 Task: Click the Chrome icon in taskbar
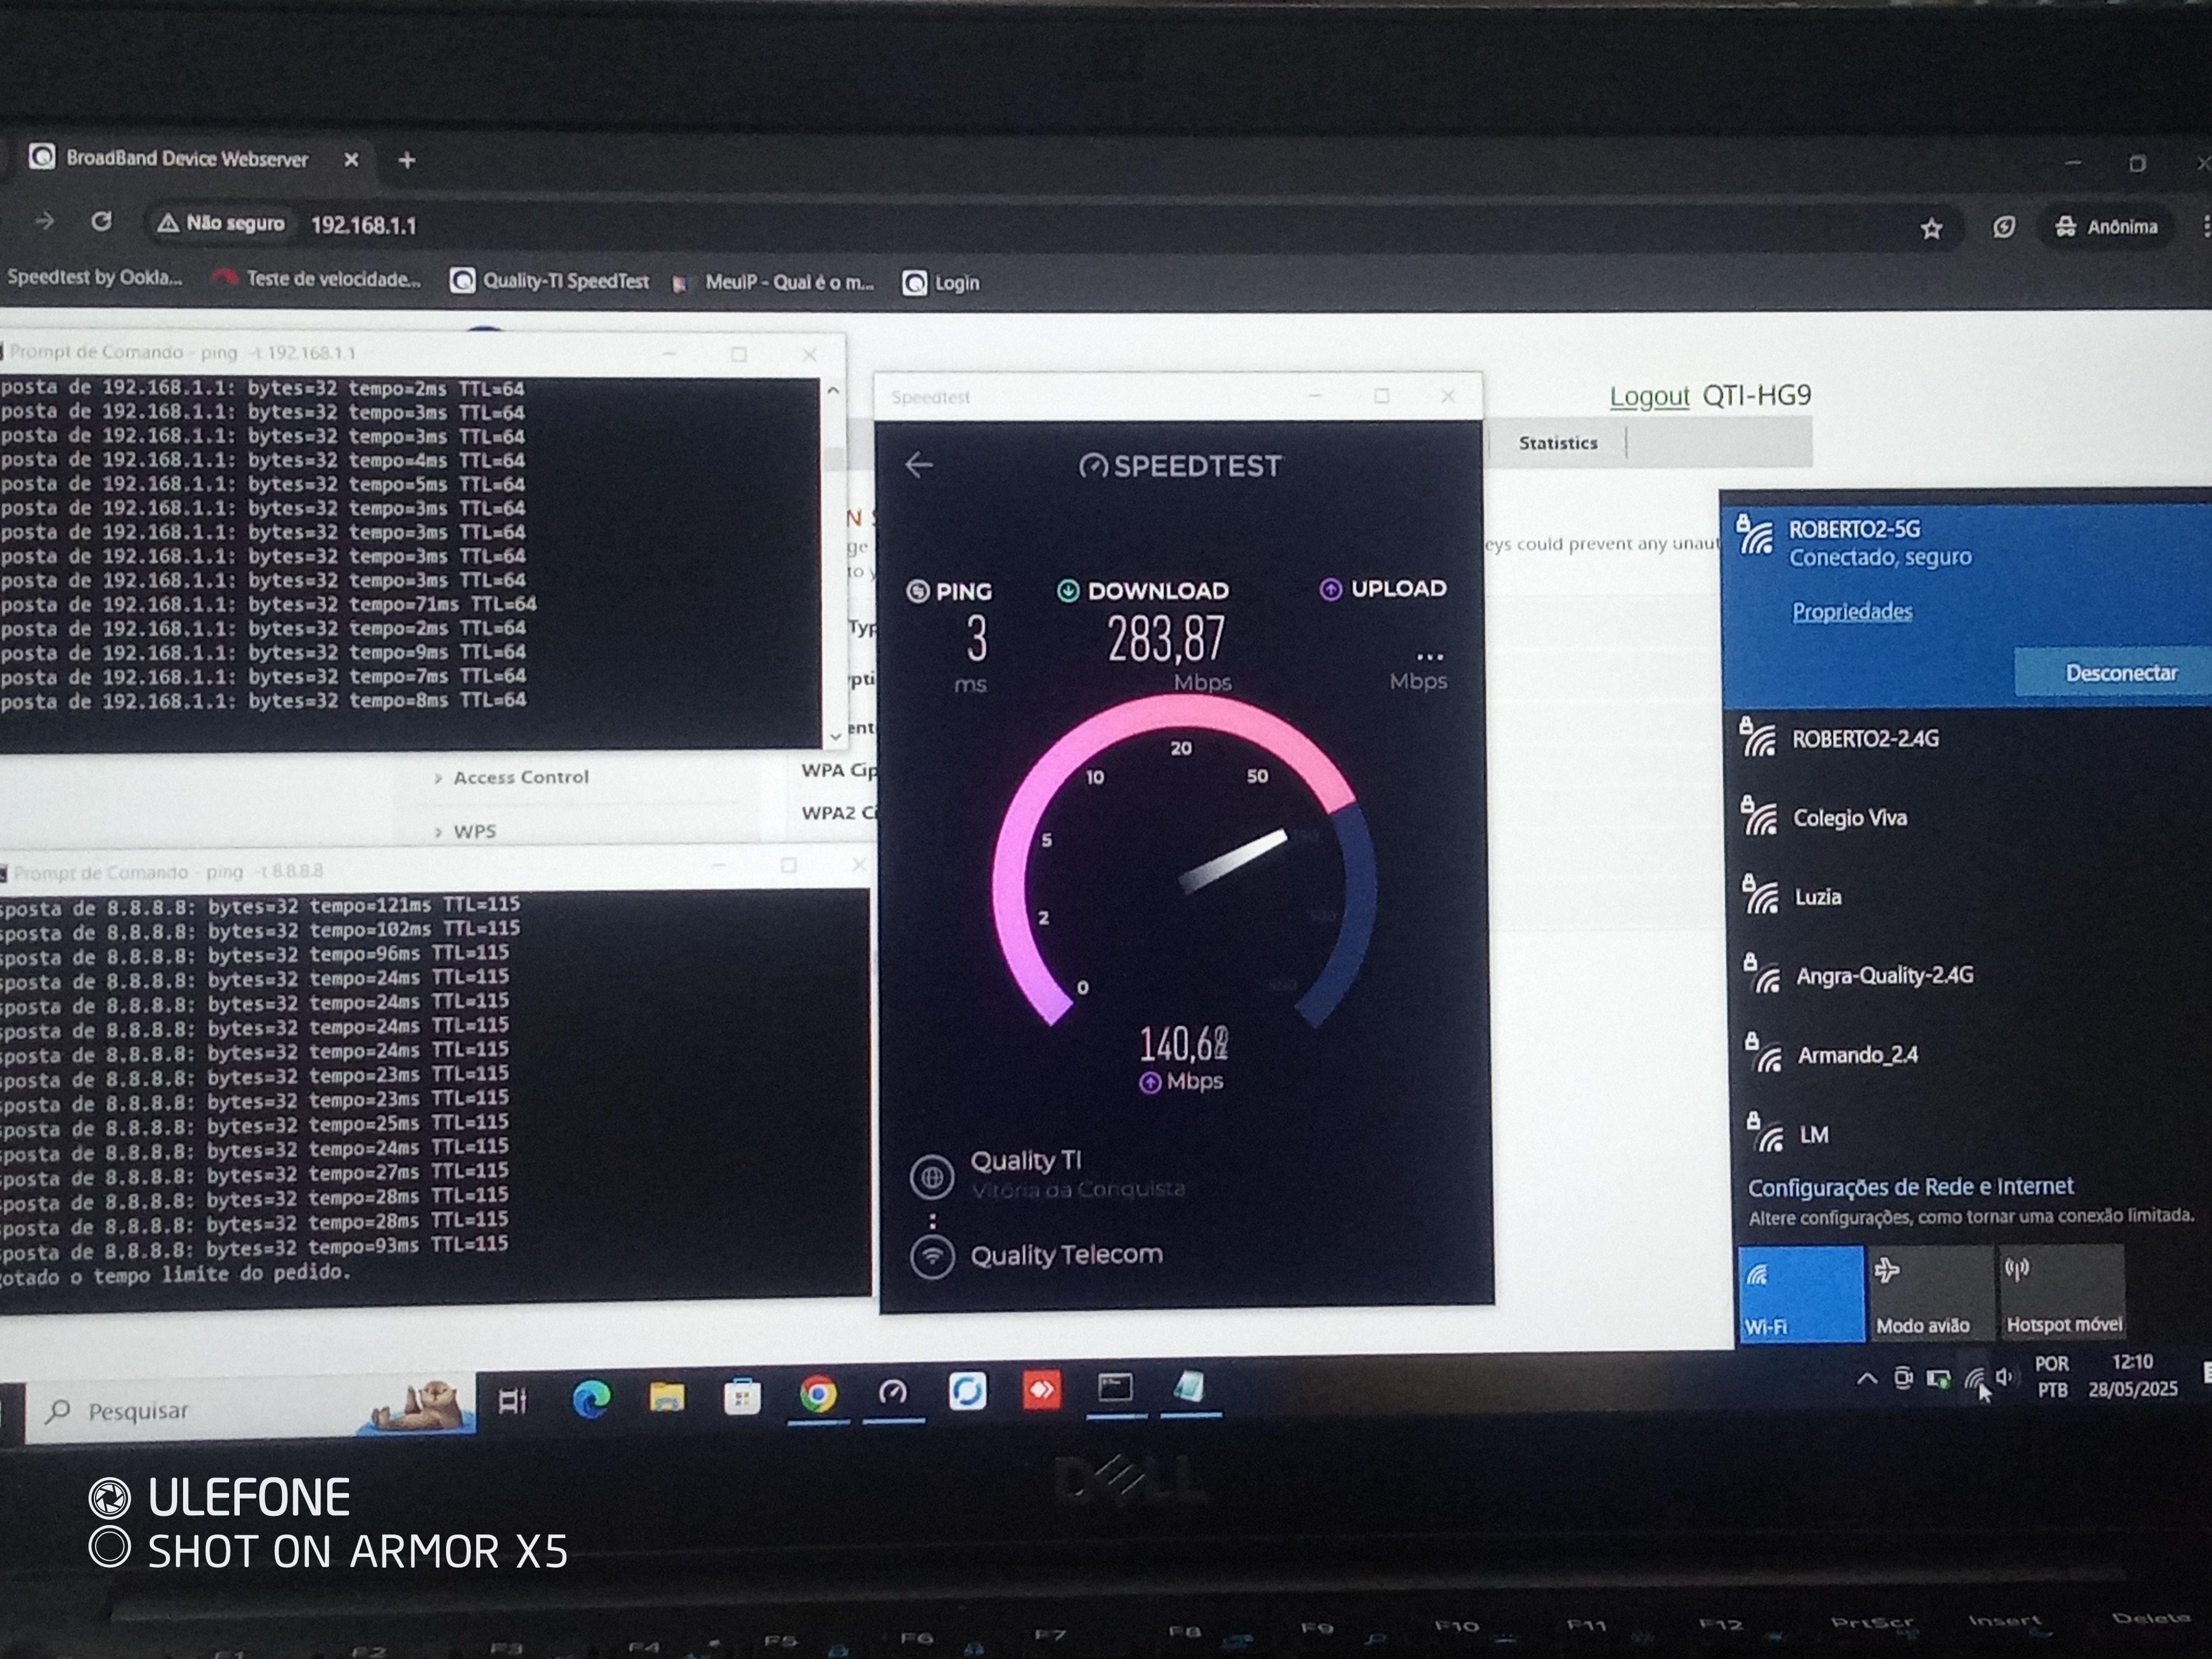[817, 1394]
